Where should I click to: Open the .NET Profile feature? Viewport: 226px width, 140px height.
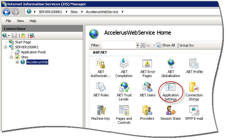[194, 66]
